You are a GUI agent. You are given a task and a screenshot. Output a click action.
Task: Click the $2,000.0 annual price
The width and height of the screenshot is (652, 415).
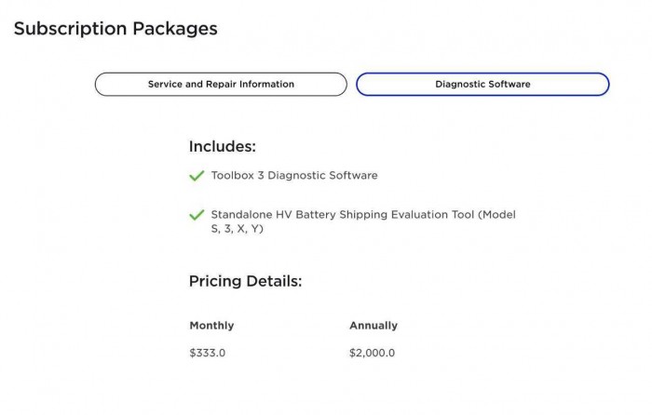tap(373, 353)
